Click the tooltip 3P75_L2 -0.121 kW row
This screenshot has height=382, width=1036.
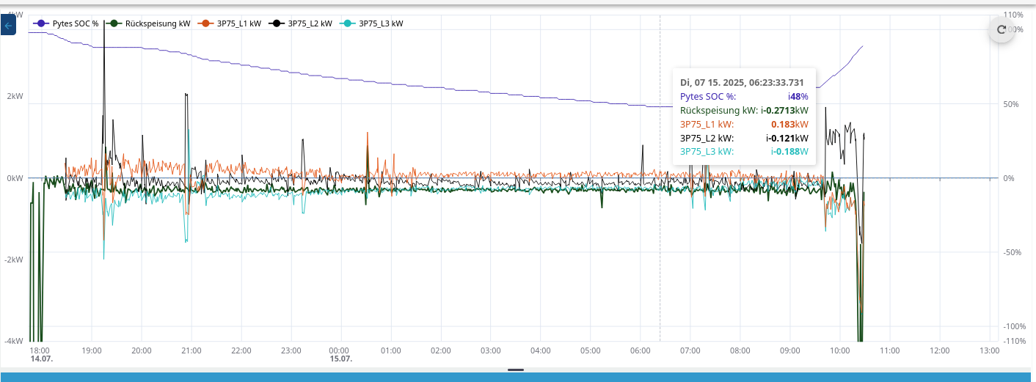[744, 138]
